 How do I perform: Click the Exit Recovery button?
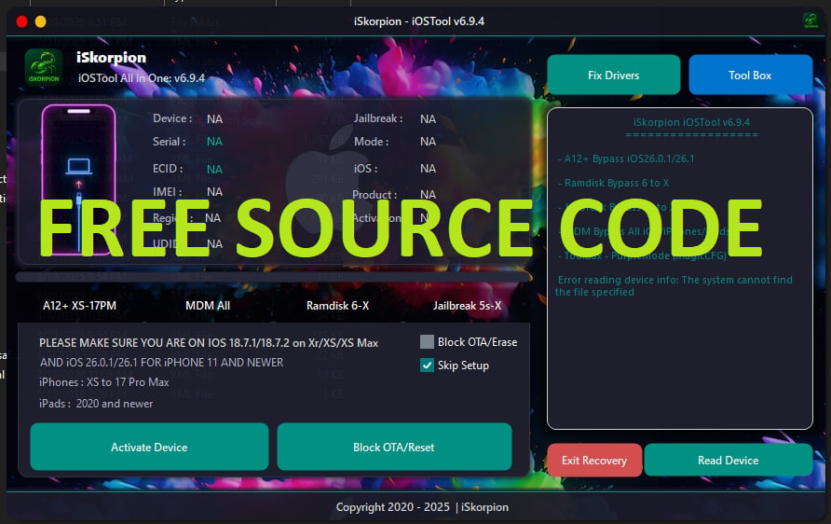[x=594, y=461]
